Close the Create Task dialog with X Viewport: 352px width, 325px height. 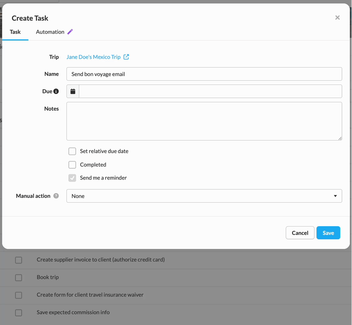tap(337, 17)
